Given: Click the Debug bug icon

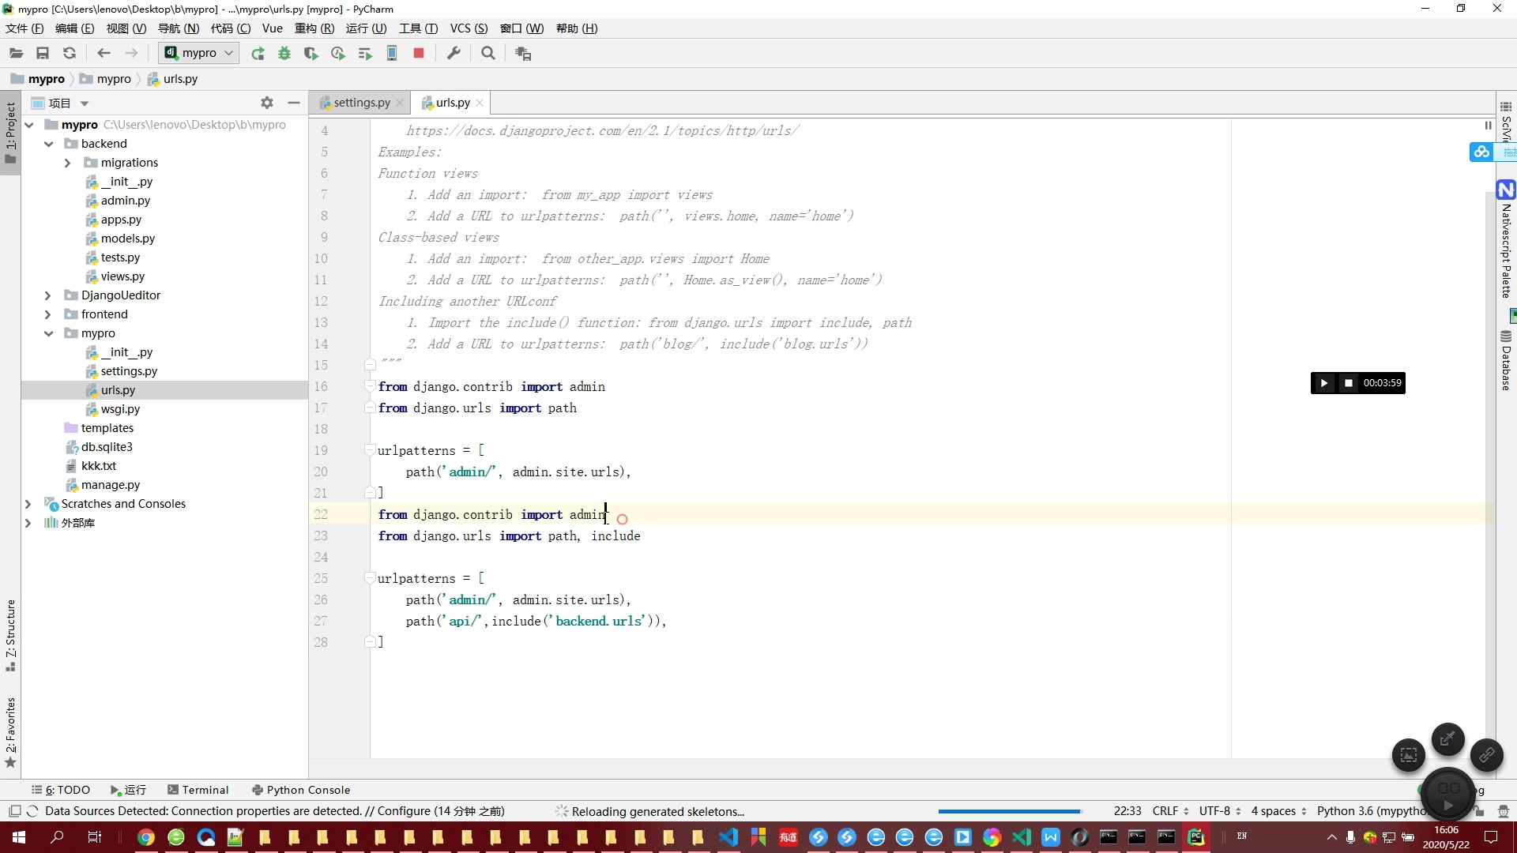Looking at the screenshot, I should (284, 54).
